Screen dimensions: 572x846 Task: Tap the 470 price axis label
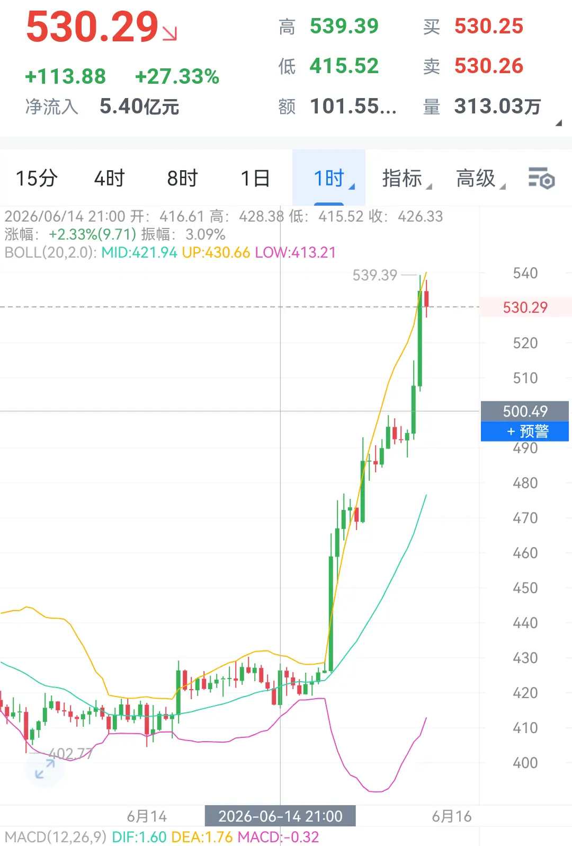point(525,518)
